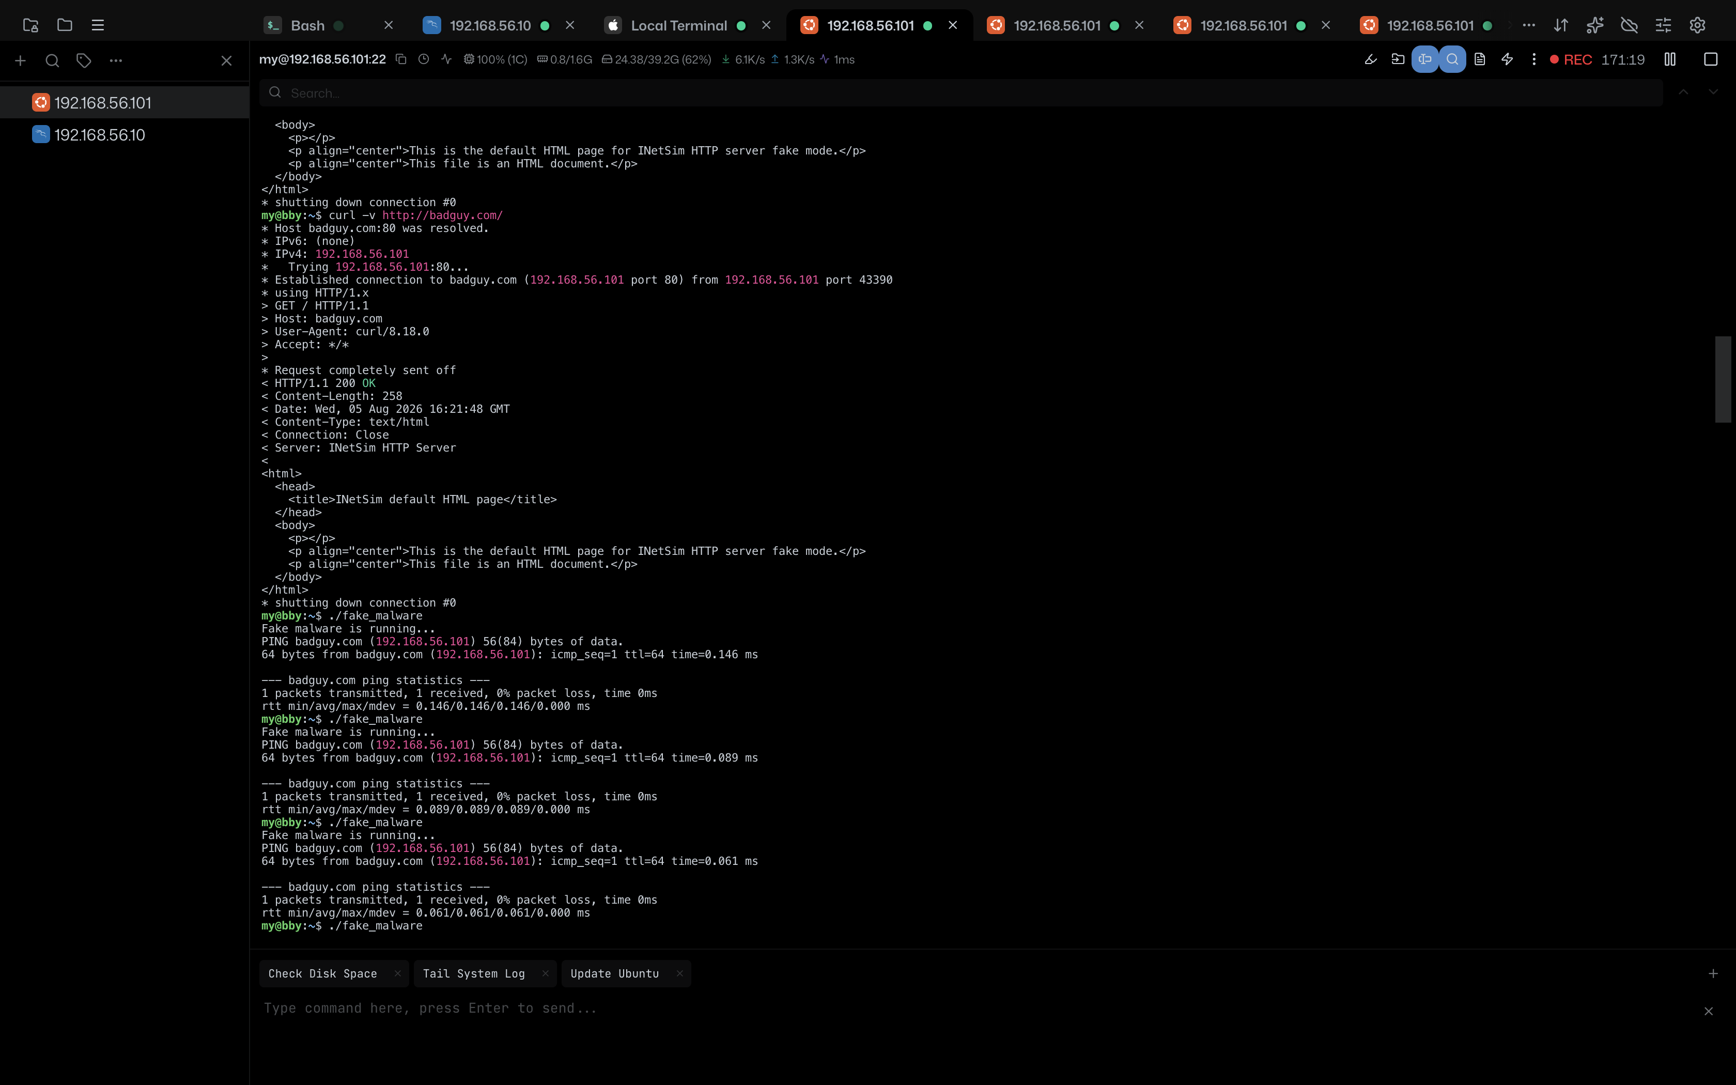Open the folder icon in top bar
The width and height of the screenshot is (1736, 1085).
coord(65,25)
